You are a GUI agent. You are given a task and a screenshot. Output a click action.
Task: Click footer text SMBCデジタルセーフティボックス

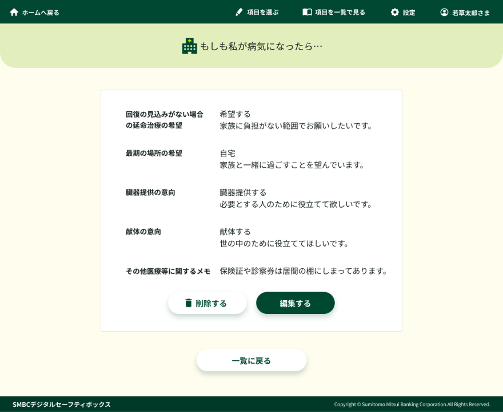point(62,405)
